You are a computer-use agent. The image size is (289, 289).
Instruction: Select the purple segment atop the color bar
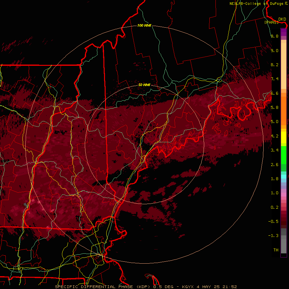[284, 32]
